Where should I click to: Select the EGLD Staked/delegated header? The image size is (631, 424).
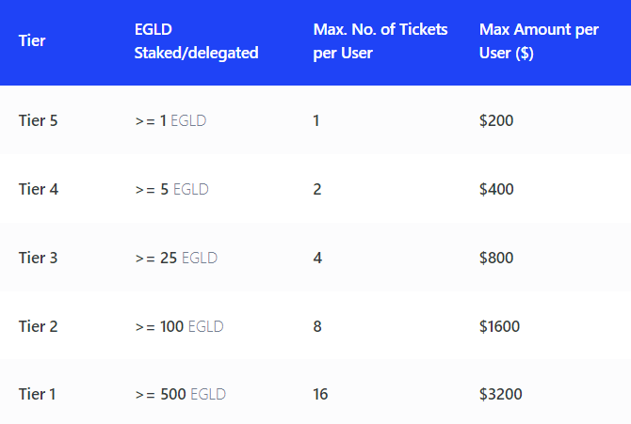196,41
